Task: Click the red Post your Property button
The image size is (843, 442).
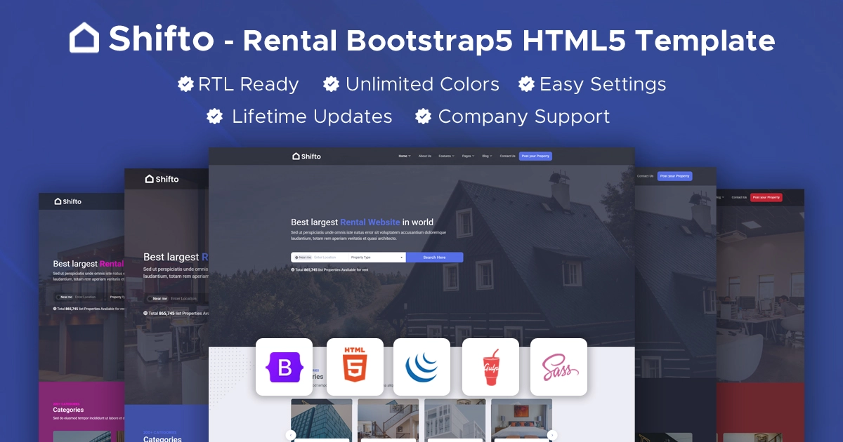Action: (x=766, y=197)
